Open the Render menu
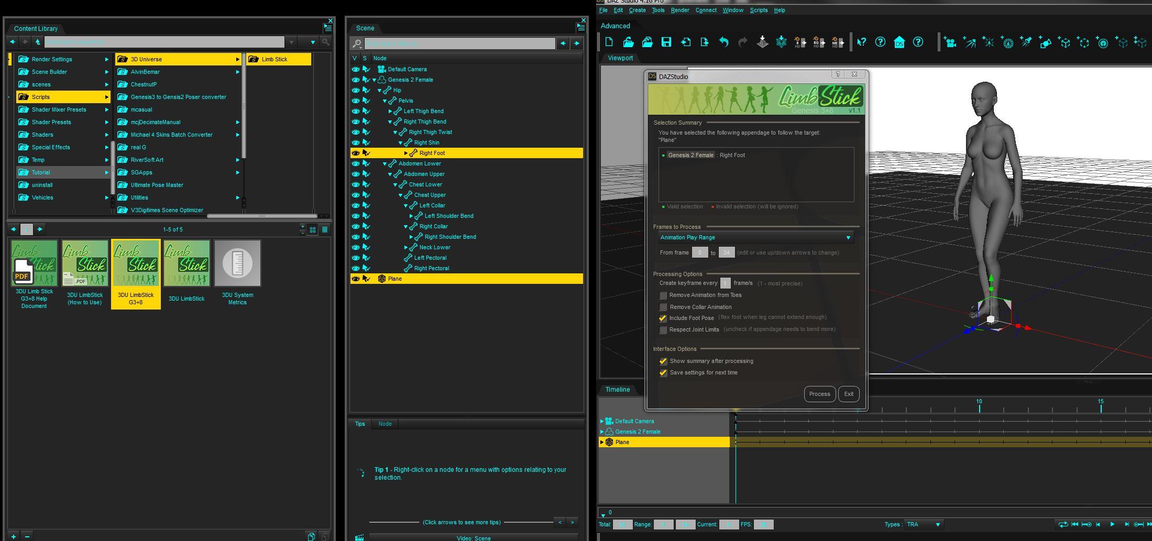 pos(680,10)
